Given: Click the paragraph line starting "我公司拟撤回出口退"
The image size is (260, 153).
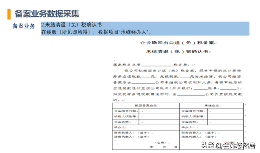Looking at the screenshot, I should [183, 71].
